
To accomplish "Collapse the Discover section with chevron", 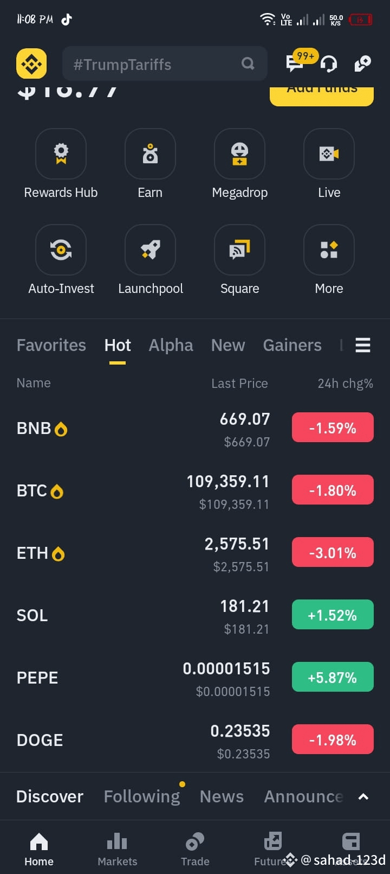I will [363, 796].
